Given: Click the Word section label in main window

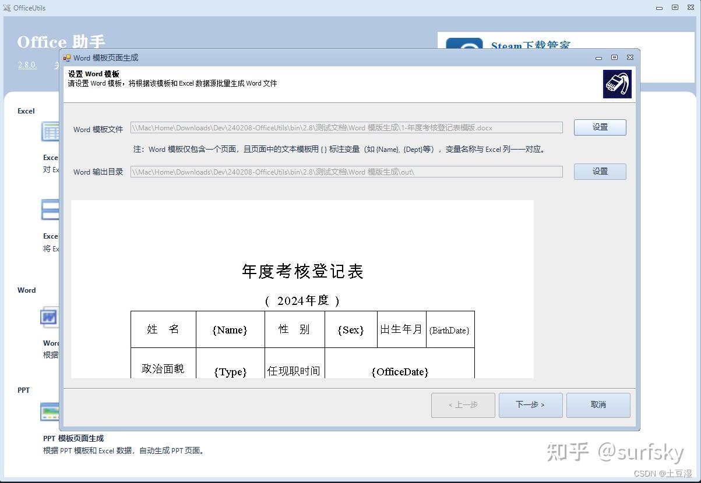Looking at the screenshot, I should (27, 290).
